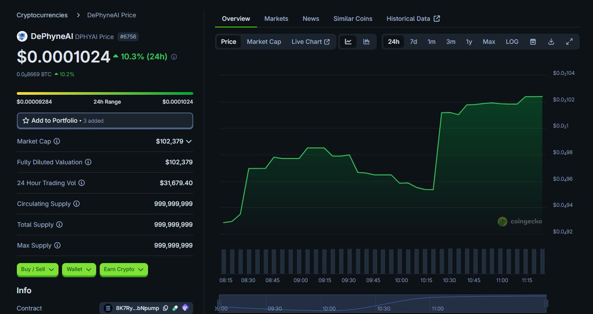Click the $0.0001024 price value
This screenshot has width=593, height=314.
(63, 57)
